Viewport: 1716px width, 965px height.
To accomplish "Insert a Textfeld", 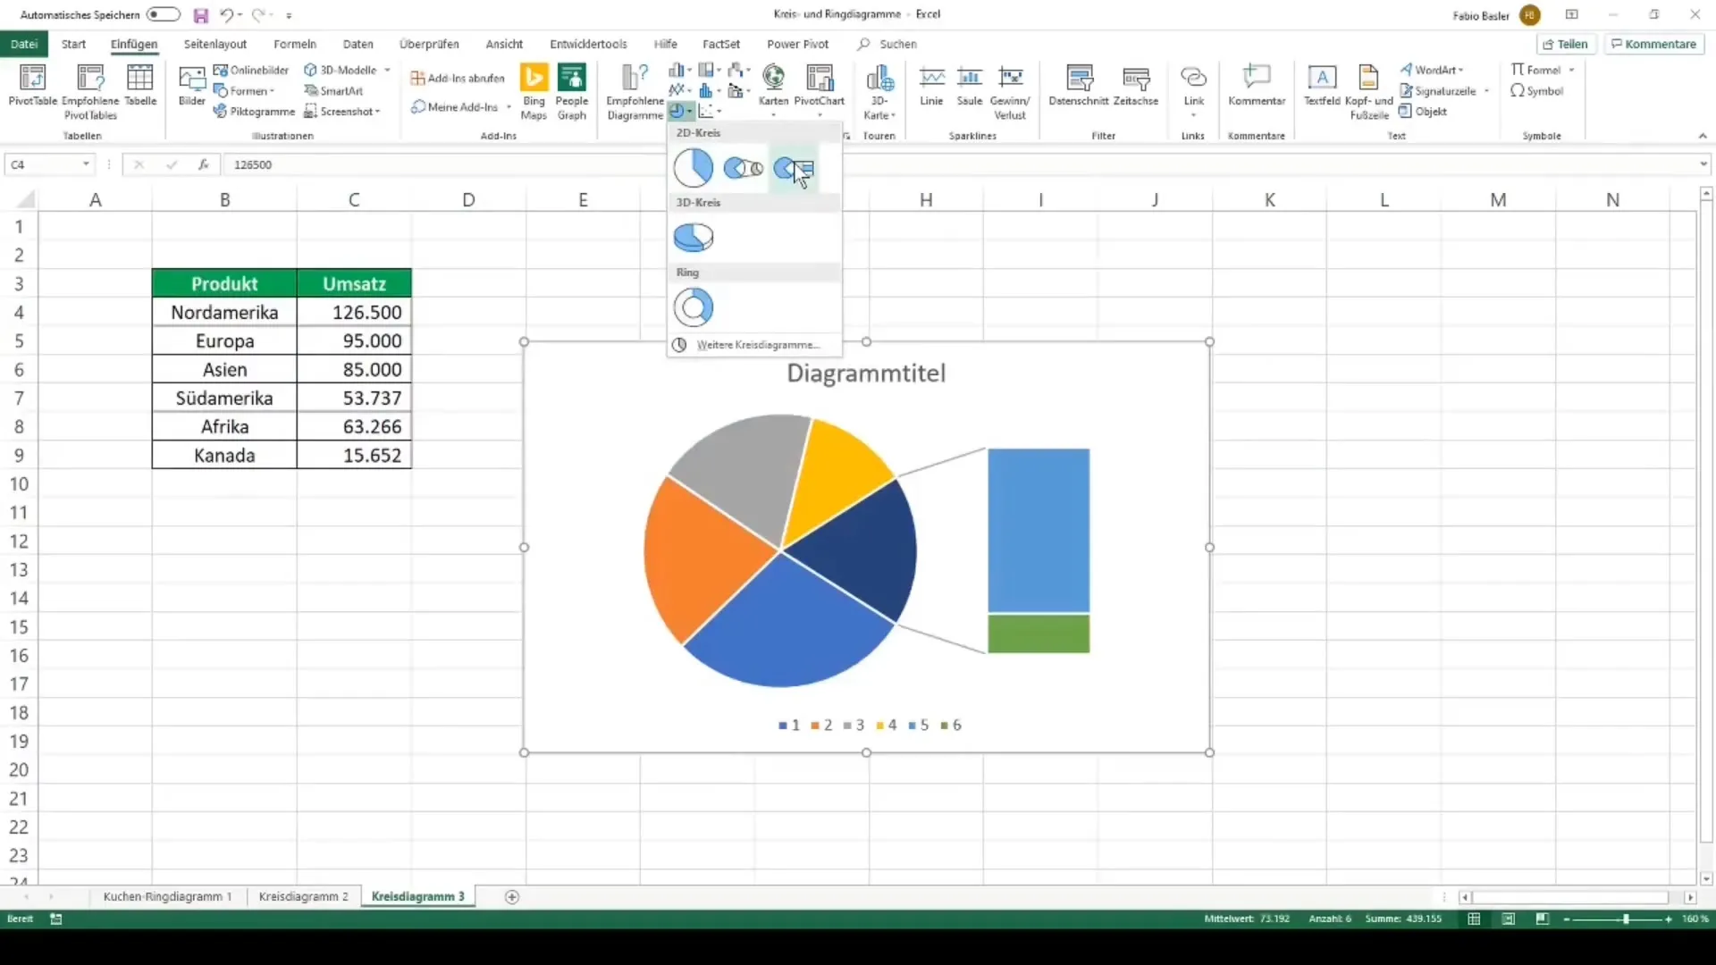I will pos(1322,86).
